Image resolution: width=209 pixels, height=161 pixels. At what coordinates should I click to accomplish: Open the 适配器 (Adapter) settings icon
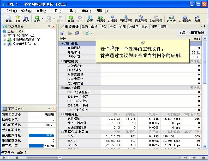pos(100,18)
